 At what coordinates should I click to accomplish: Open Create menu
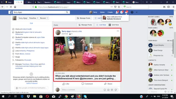[x=110, y=12]
